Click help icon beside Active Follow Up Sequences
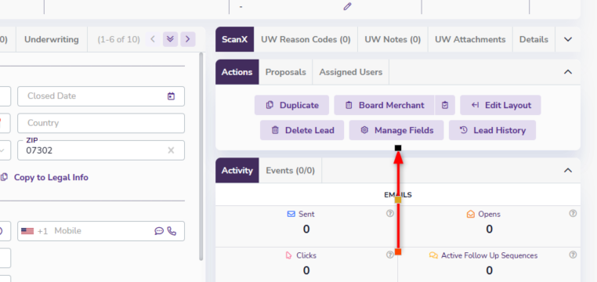597x282 pixels. tap(573, 255)
